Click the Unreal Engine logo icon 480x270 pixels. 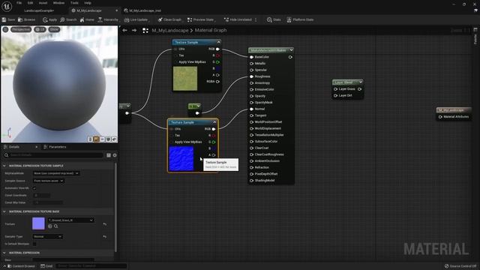[x=7, y=6]
